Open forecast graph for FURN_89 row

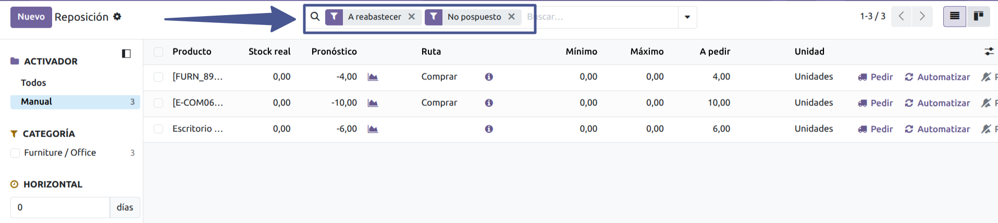[373, 77]
